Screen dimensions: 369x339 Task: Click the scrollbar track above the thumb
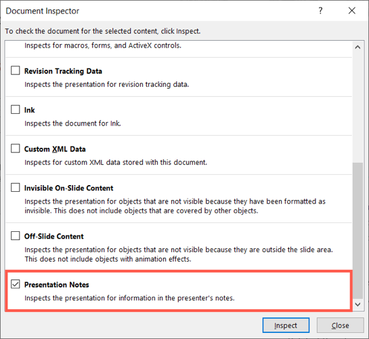357,106
